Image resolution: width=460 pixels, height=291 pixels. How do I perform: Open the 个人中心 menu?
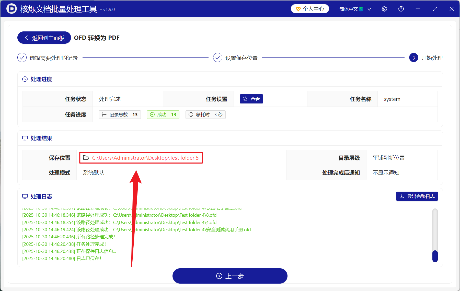[x=310, y=9]
